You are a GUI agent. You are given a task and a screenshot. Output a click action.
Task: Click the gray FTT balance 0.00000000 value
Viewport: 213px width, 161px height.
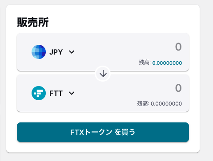tap(166, 104)
